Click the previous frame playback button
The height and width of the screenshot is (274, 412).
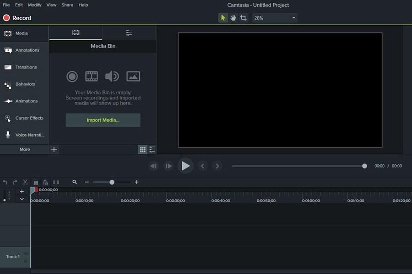(x=154, y=166)
